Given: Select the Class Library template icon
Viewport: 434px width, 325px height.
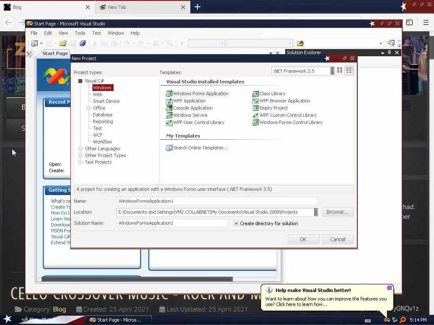Looking at the screenshot, I should tap(255, 94).
